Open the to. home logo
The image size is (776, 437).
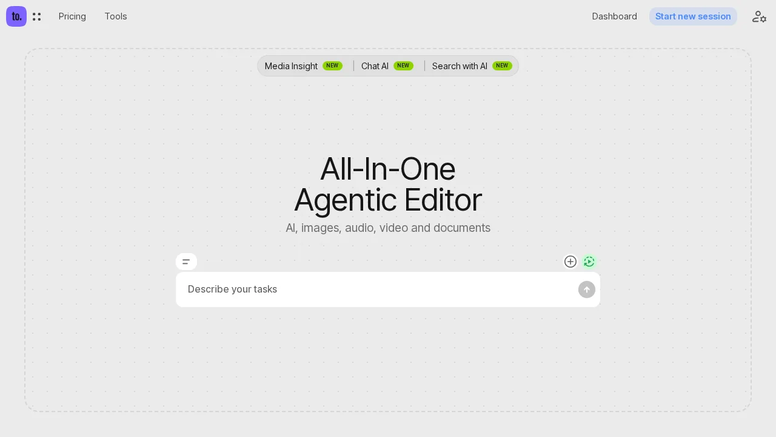16,16
